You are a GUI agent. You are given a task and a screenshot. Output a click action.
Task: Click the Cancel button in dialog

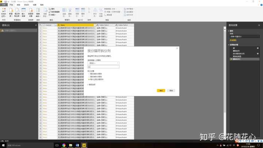171,91
